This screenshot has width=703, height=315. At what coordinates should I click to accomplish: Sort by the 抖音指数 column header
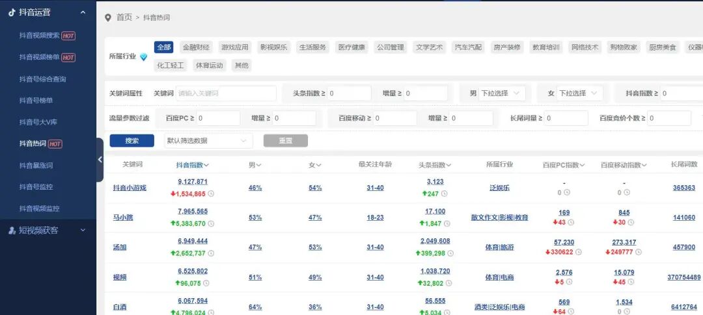[193, 165]
